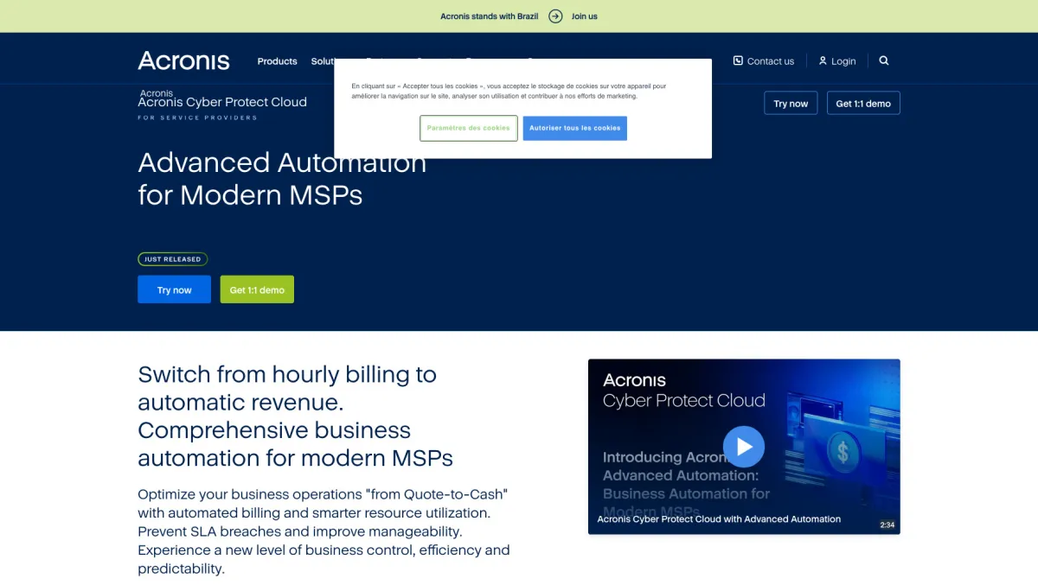Click the outlined Try now header button
The image size is (1038, 585).
point(791,103)
